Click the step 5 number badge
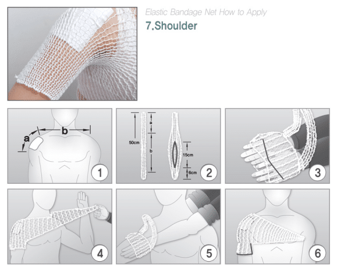Image resolution: width=337 pixels, height=271 pixels. 209,254
